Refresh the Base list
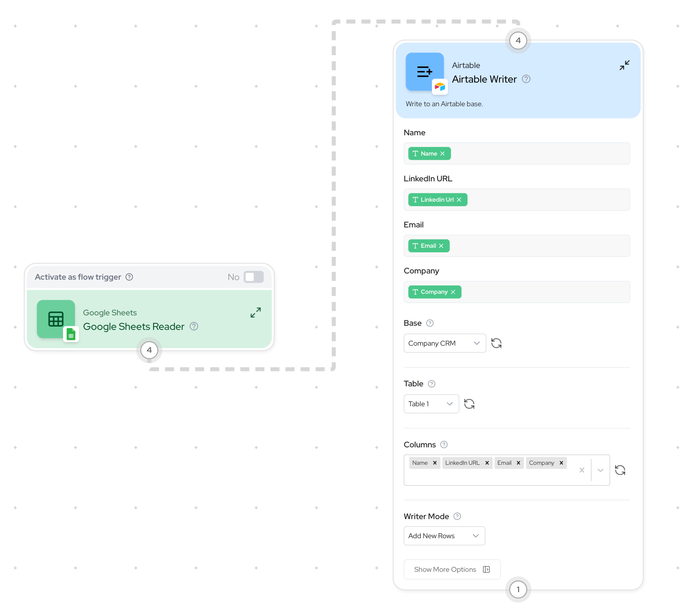The image size is (690, 615). (x=497, y=343)
